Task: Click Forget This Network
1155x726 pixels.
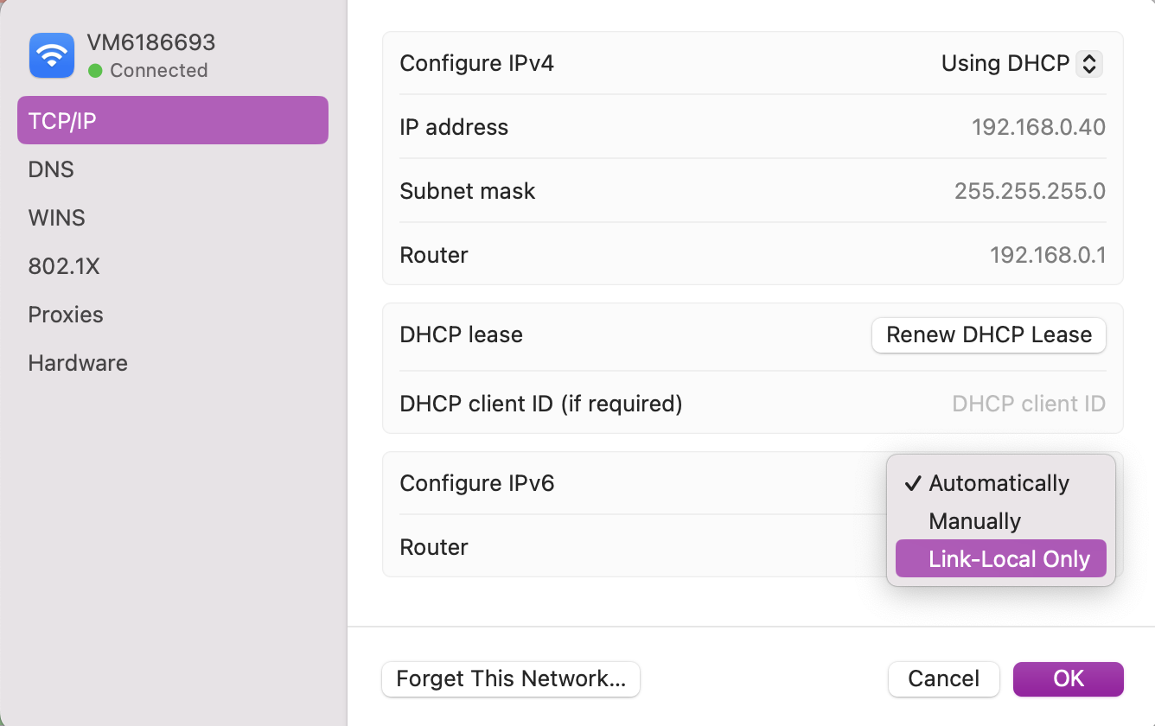Action: (510, 679)
